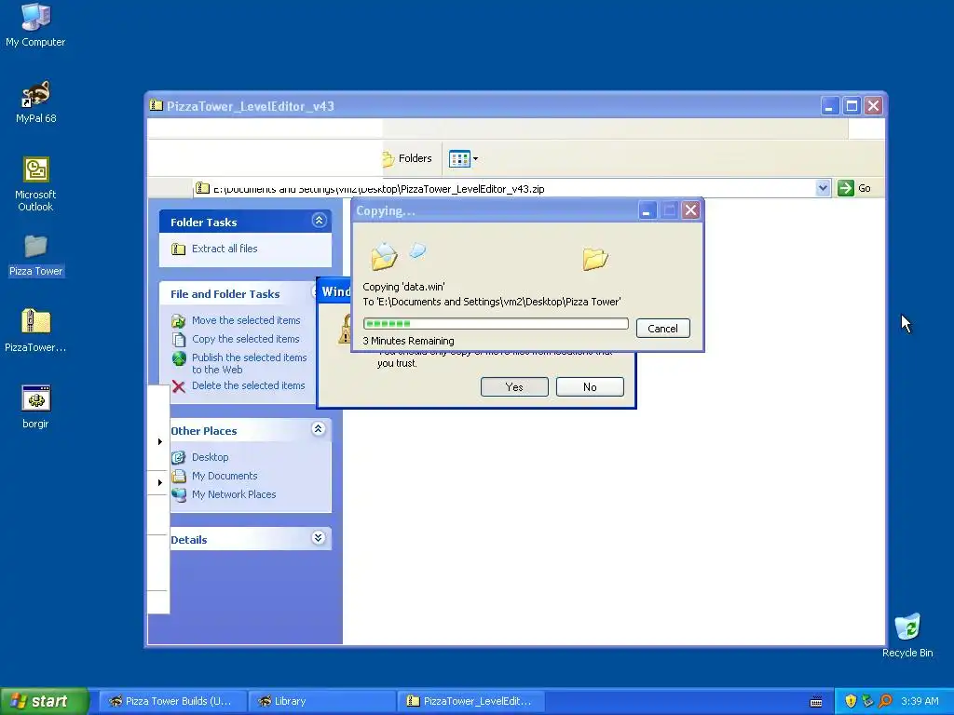Screen dimensions: 954x715
Task: Click the Move selected items icon
Action: (178, 321)
